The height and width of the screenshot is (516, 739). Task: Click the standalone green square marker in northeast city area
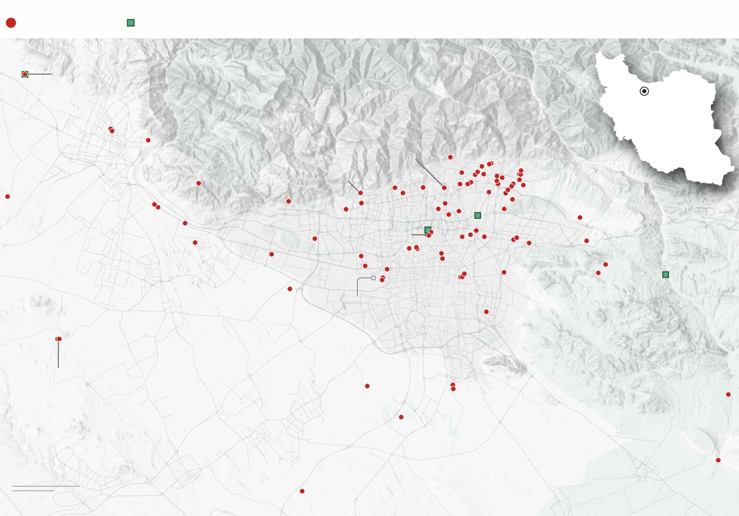(478, 215)
